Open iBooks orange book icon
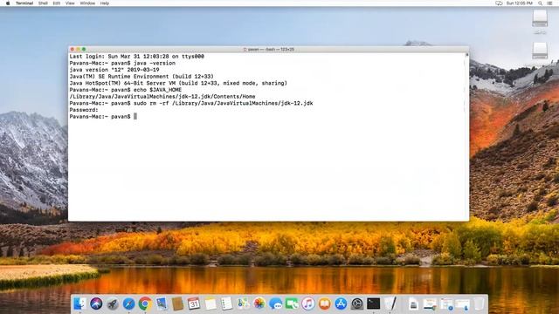The height and width of the screenshot is (314, 559). (324, 304)
